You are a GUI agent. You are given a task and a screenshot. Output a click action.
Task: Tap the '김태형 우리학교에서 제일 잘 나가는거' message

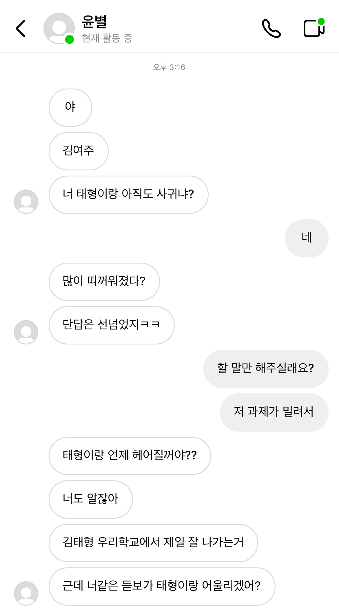tap(153, 543)
